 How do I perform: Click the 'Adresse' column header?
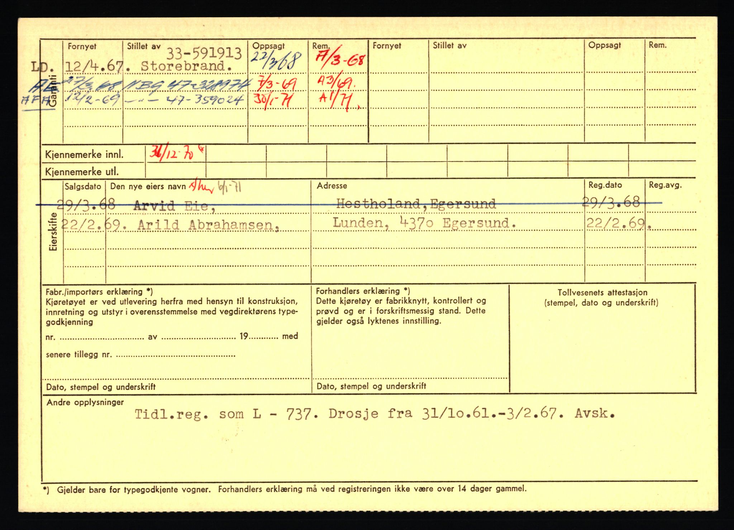(x=332, y=186)
